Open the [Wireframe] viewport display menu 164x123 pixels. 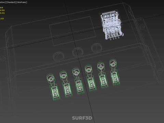click(22, 2)
